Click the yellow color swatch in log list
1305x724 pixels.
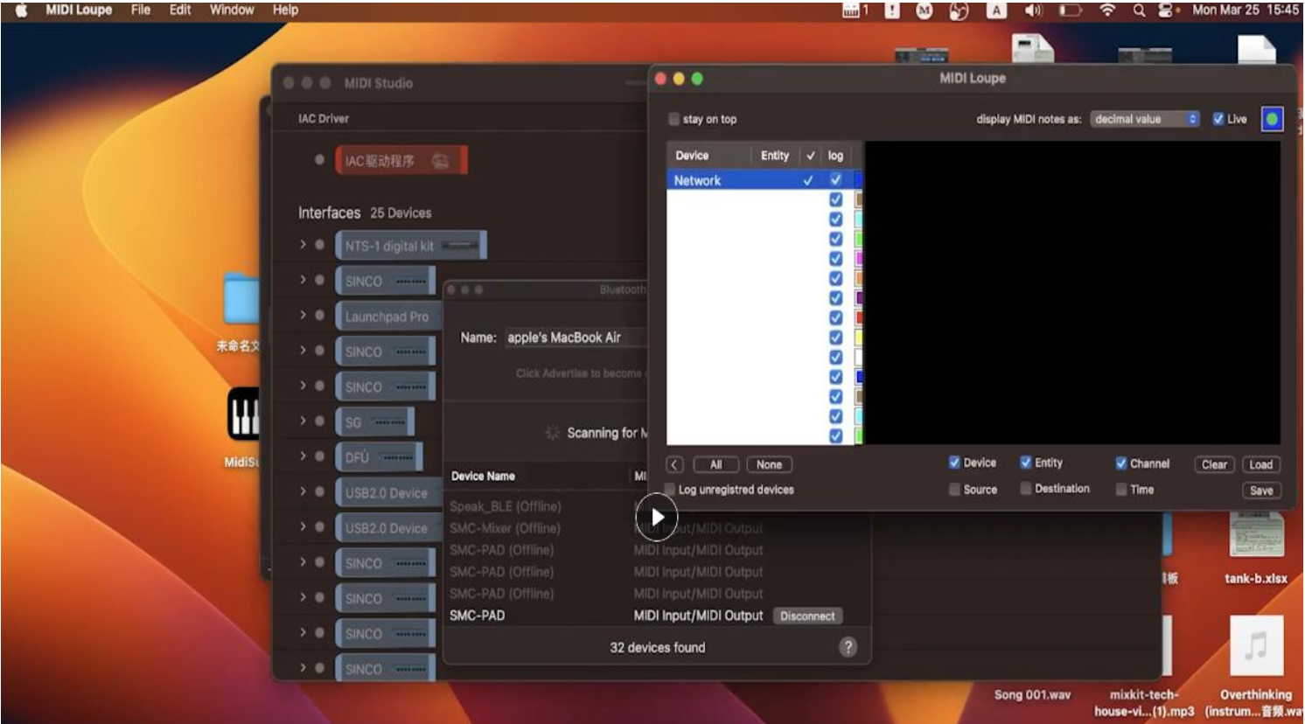tap(859, 338)
